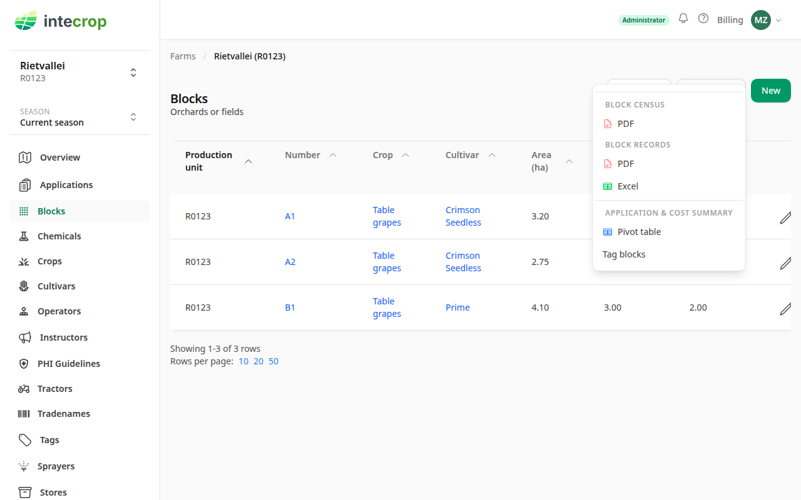Sort by Cultivar column arrow
Screen dimensions: 801x500
492,155
